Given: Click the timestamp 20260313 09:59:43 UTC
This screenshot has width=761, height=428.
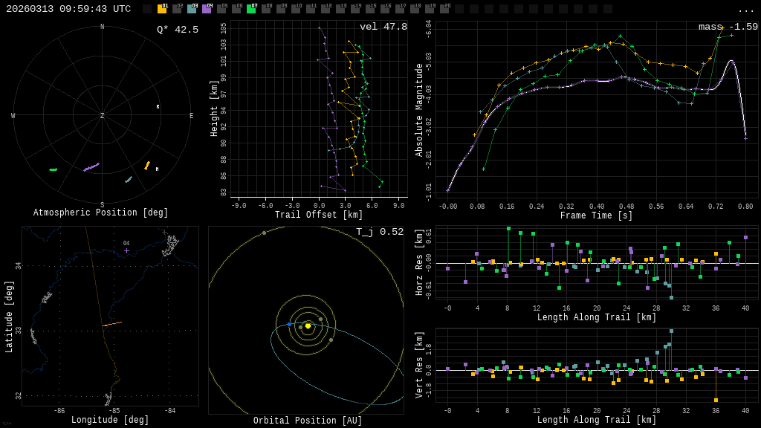Looking at the screenshot, I should click(68, 9).
